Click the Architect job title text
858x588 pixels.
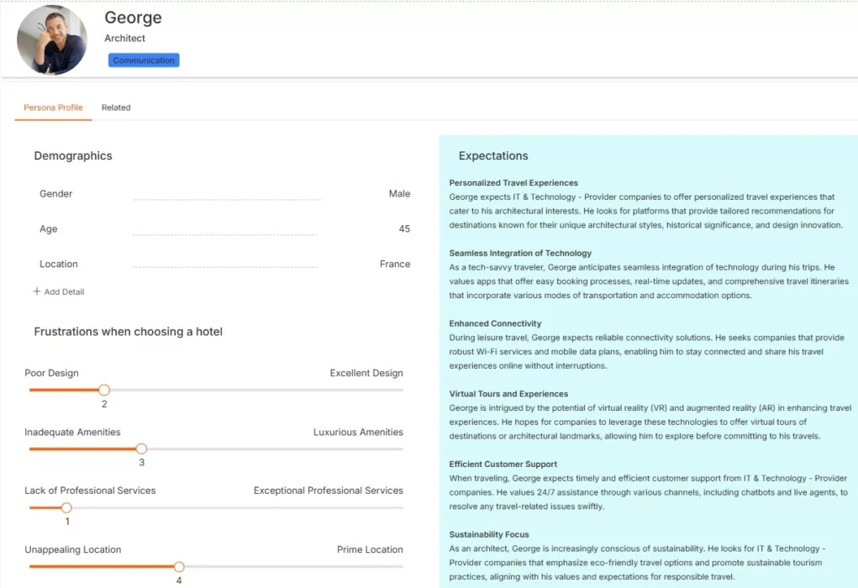point(124,39)
